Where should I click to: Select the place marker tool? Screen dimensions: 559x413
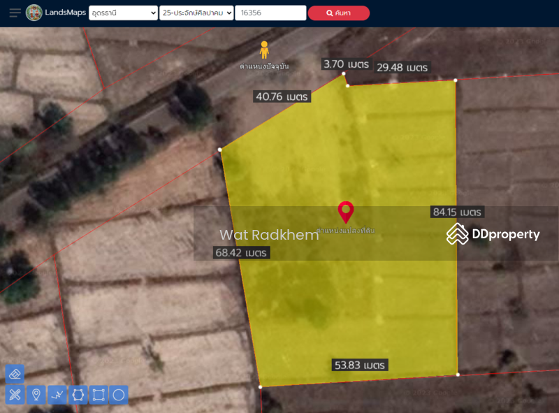click(x=36, y=395)
